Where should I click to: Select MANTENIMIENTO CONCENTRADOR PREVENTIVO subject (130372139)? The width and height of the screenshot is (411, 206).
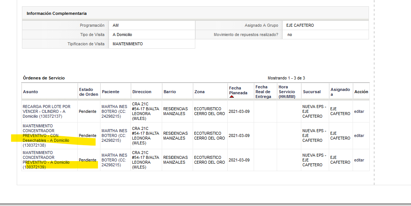46,160
